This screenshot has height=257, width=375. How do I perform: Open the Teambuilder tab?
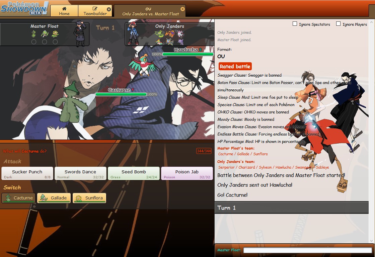(x=95, y=11)
